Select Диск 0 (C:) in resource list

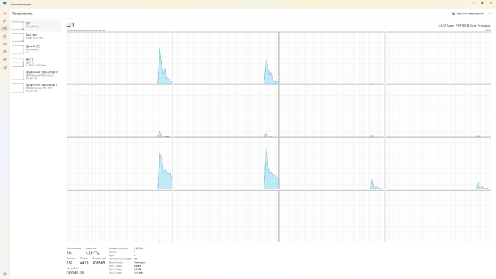(36, 49)
